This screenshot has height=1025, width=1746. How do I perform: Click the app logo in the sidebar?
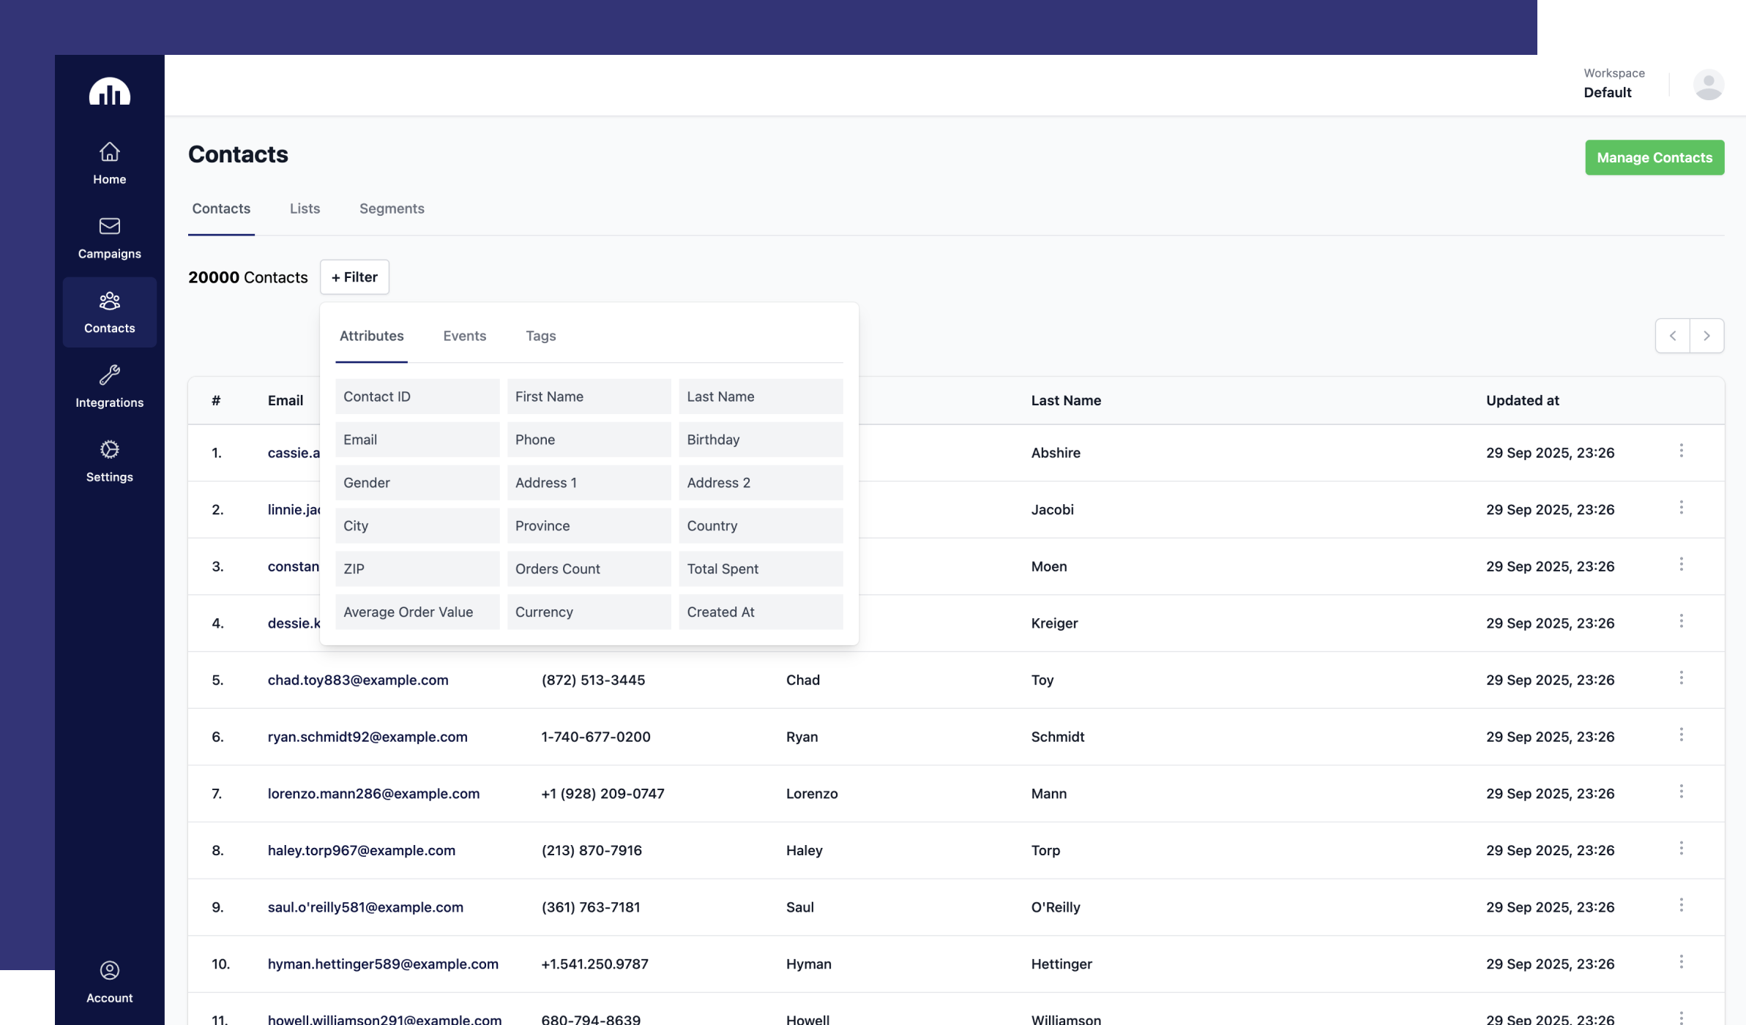click(109, 92)
